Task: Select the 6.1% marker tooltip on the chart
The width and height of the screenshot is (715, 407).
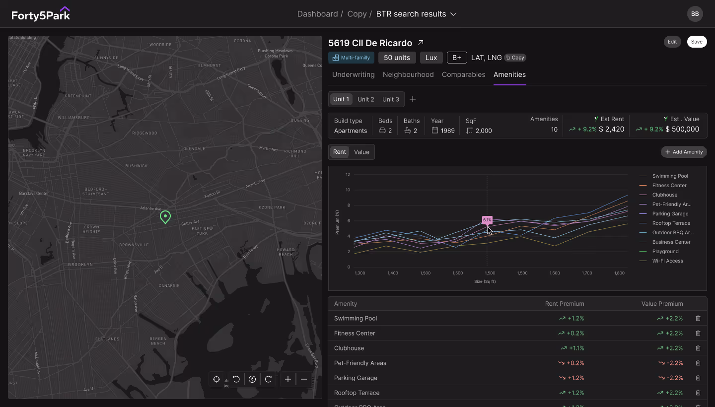Action: tap(487, 220)
